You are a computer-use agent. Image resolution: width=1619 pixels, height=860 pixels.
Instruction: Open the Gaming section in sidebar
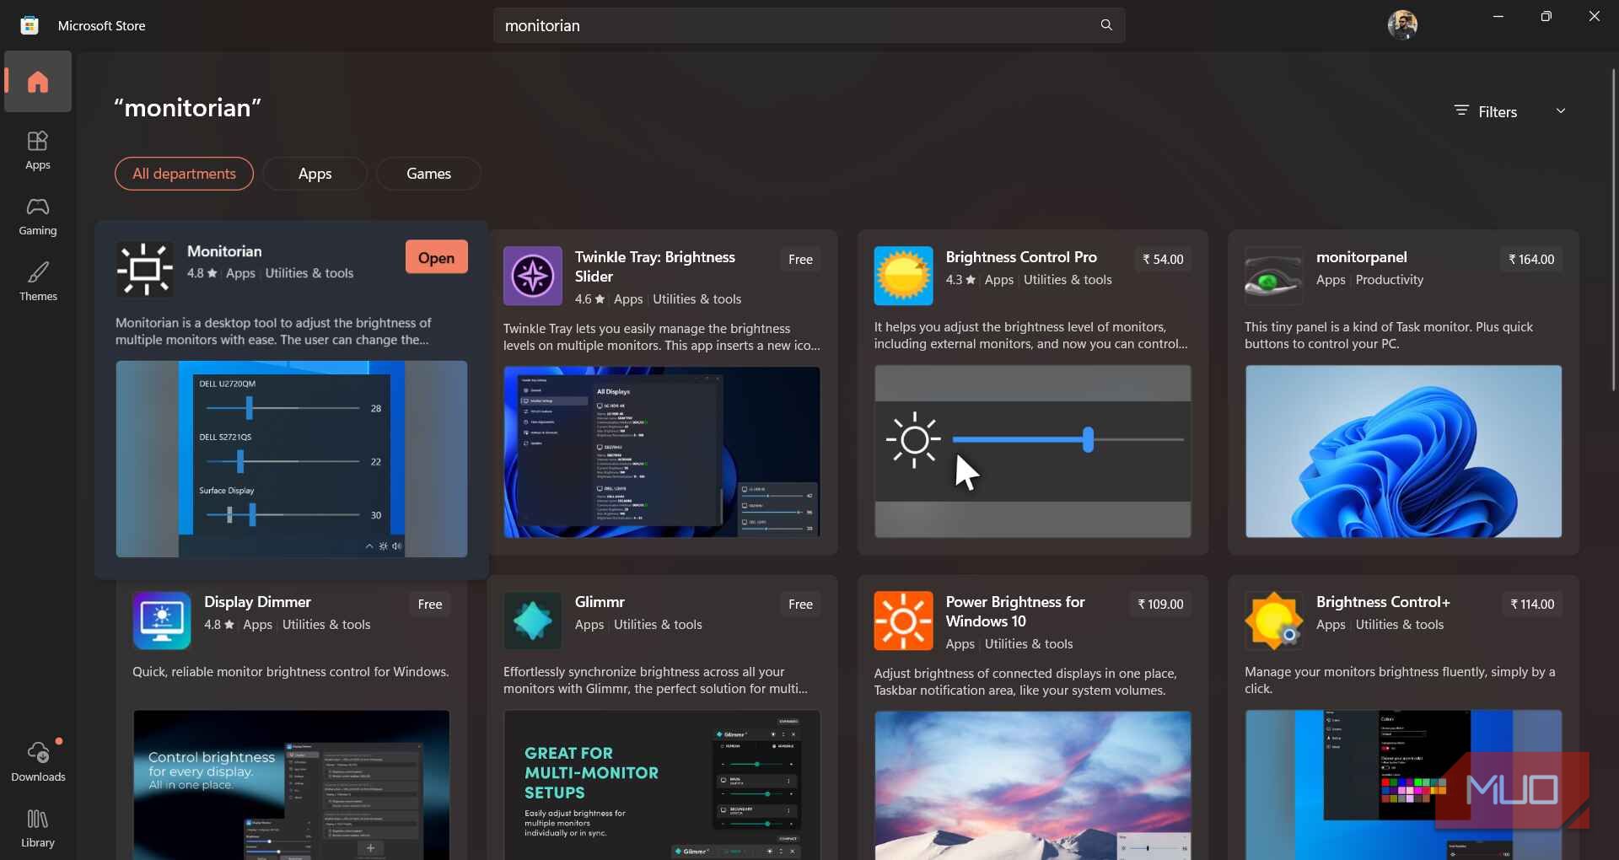pyautogui.click(x=38, y=217)
